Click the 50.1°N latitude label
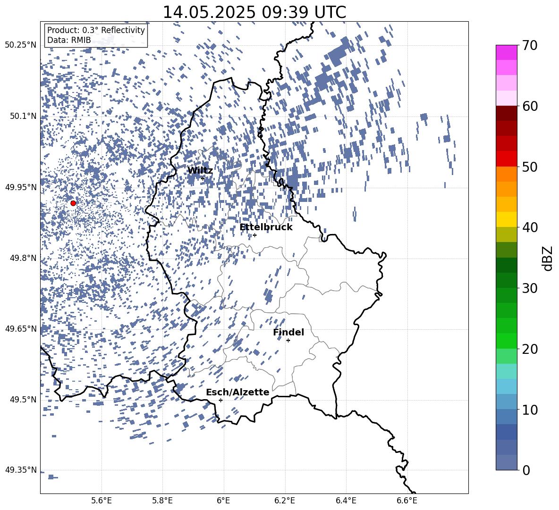The image size is (559, 510). point(23,116)
